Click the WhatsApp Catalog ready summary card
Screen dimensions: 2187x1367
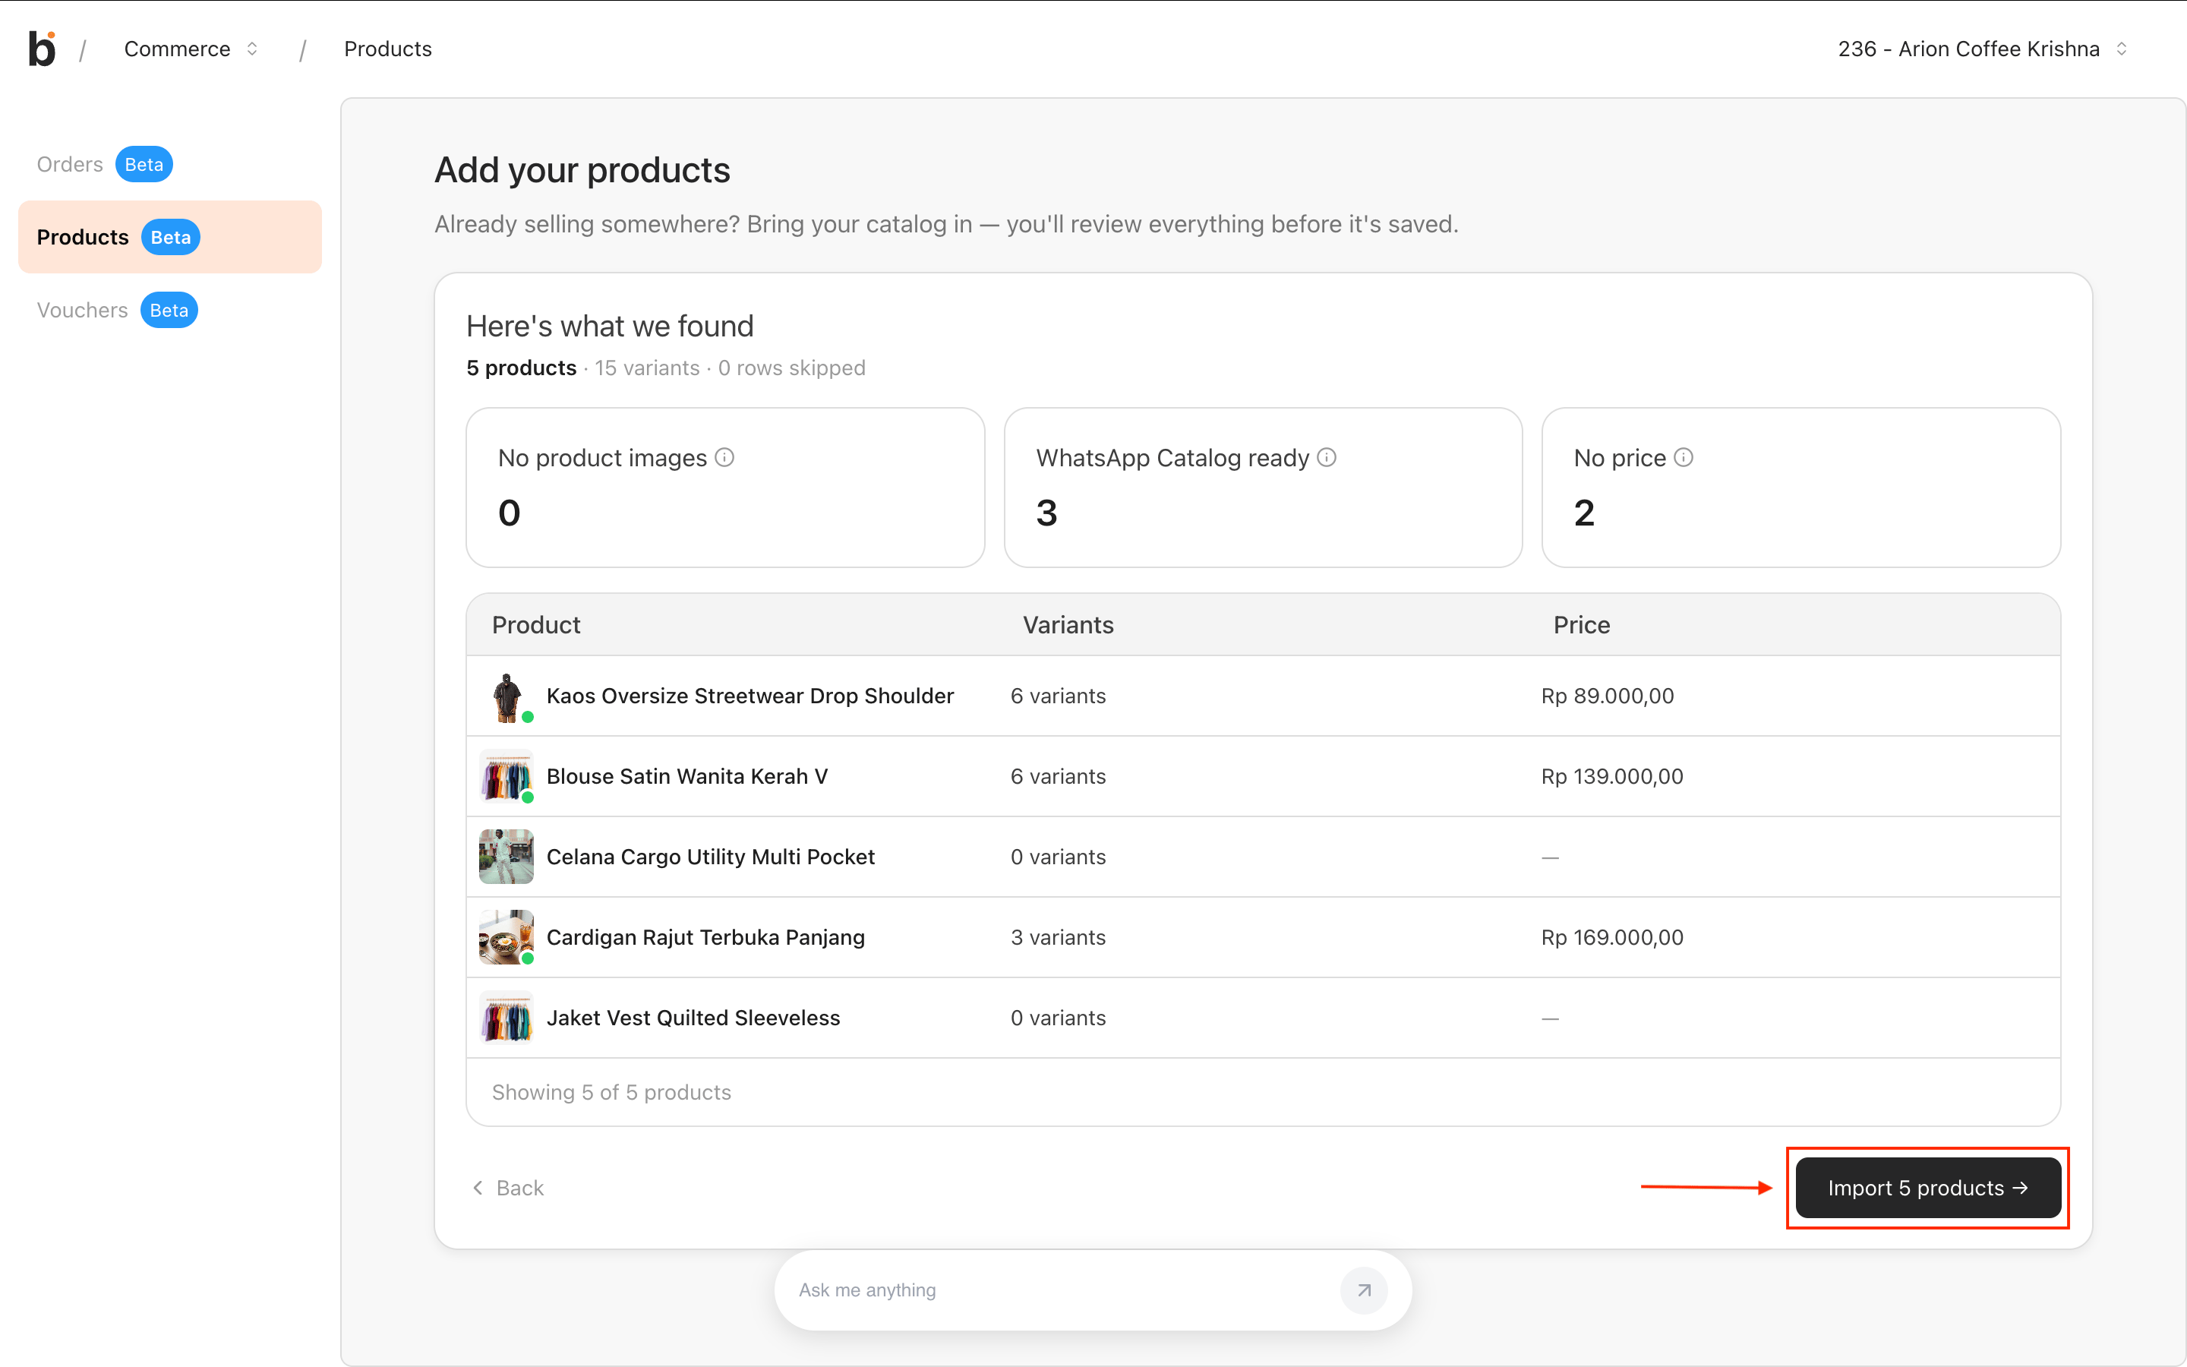click(1264, 488)
